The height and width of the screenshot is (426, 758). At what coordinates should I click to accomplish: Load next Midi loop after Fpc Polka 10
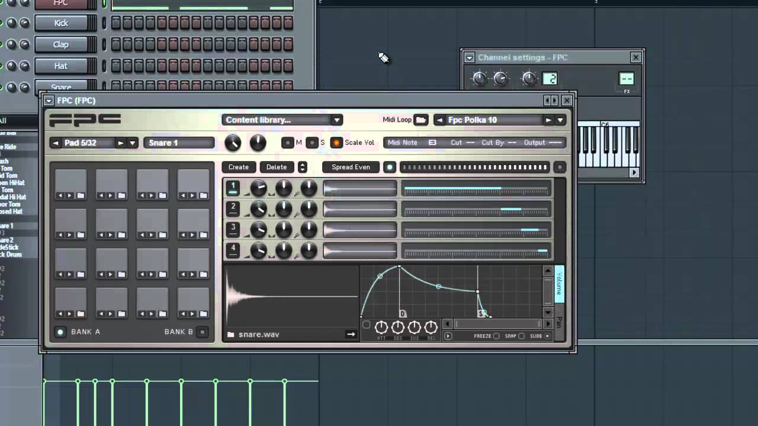(548, 120)
